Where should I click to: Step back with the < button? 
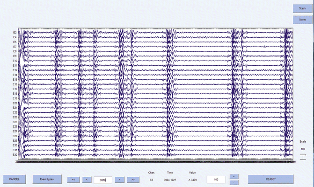coord(87,179)
